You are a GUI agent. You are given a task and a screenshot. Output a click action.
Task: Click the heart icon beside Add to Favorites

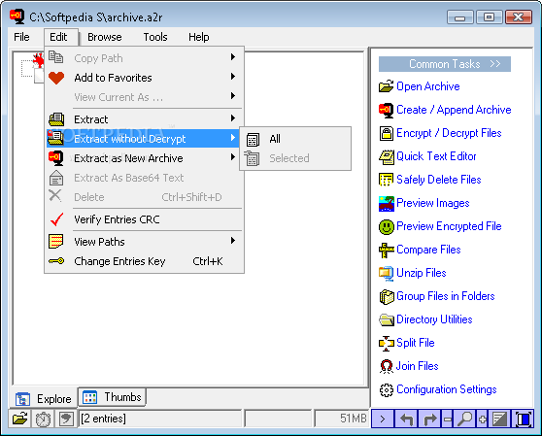(56, 78)
